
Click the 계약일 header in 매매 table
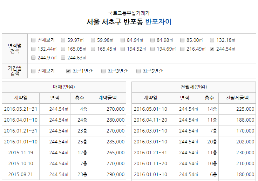pyautogui.click(x=21, y=98)
